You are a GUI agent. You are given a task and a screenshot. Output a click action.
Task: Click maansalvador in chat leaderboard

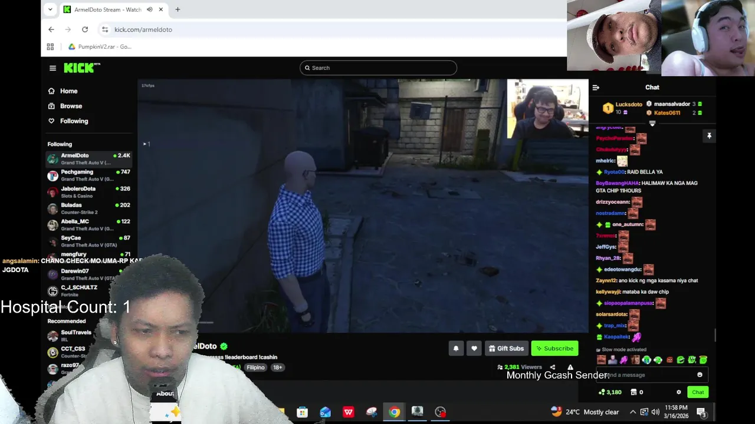click(x=672, y=104)
